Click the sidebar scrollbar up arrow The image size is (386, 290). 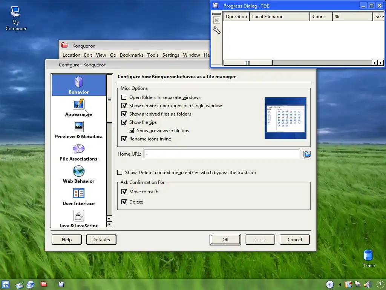[x=109, y=218]
